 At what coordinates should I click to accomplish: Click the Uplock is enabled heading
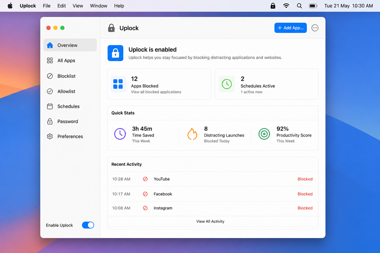(x=153, y=50)
